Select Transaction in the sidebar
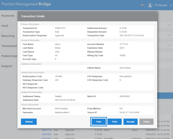The image size is (173, 139). tap(9, 46)
